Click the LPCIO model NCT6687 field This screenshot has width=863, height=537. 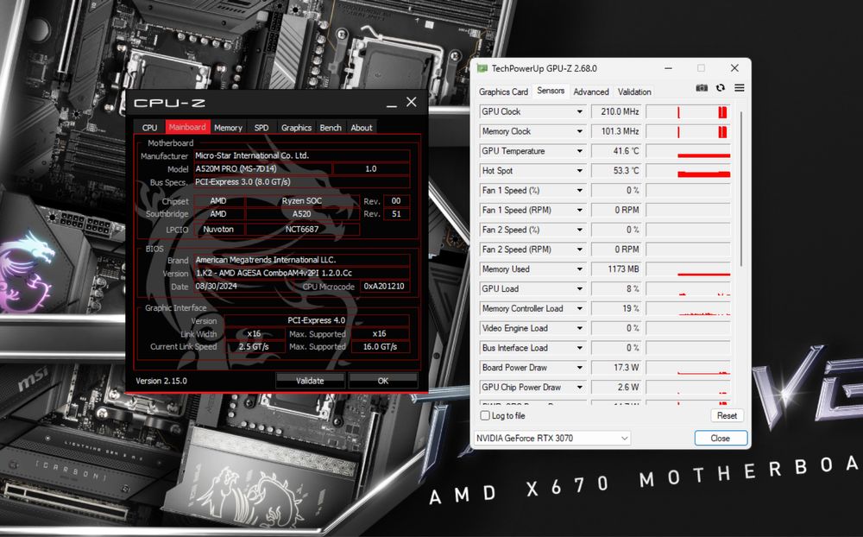coord(301,229)
